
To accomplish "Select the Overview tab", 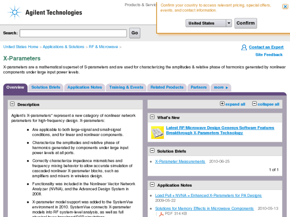I will pos(15,87).
